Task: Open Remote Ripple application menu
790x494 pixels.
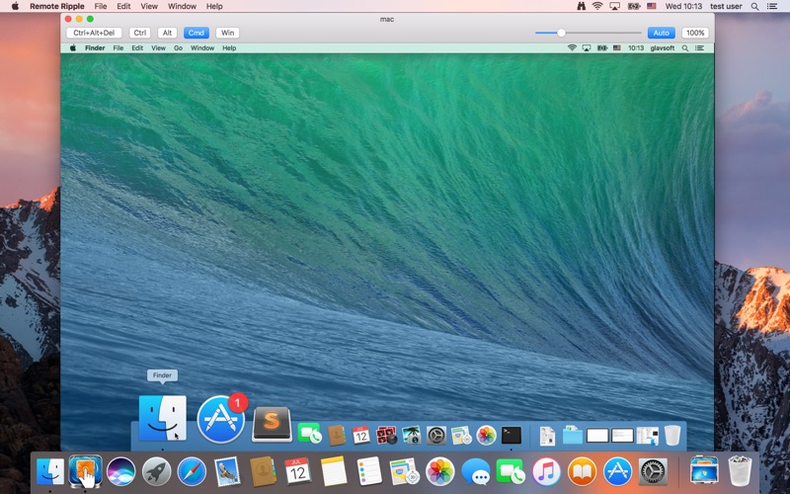Action: coord(57,6)
